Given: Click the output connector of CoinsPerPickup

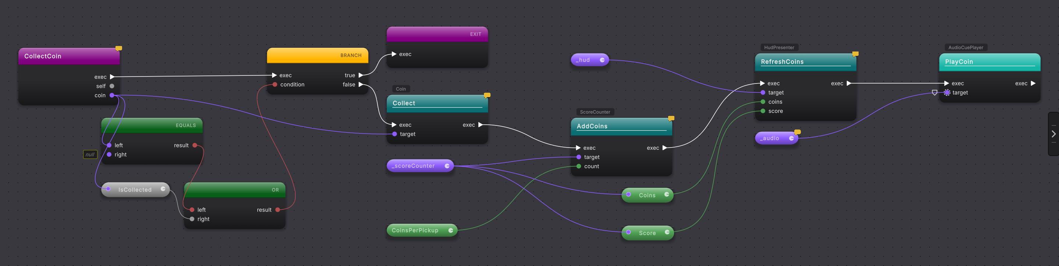Looking at the screenshot, I should (451, 231).
